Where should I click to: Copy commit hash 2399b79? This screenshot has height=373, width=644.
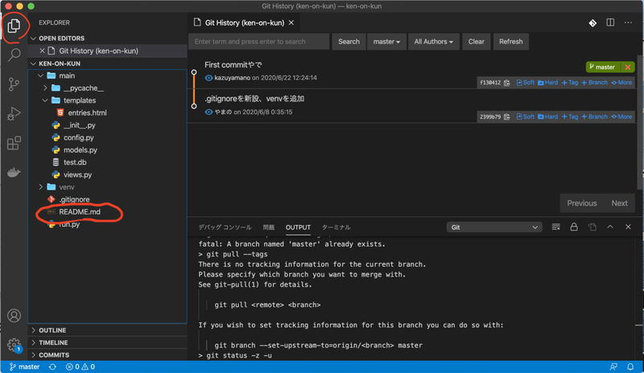[x=507, y=117]
